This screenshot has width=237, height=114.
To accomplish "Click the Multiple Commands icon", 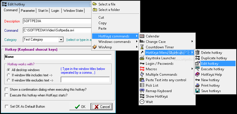I will [142, 74].
